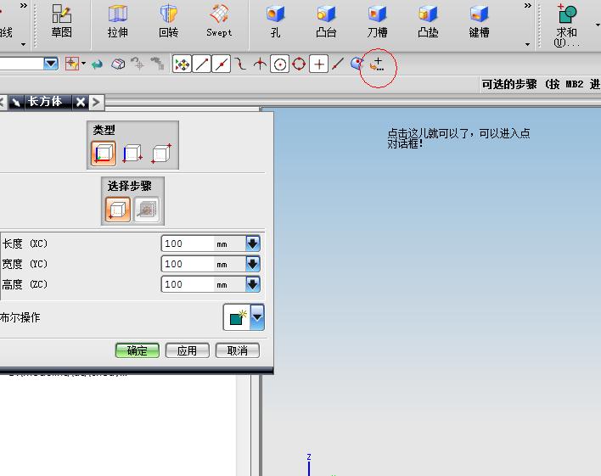Select the 拉伸 extrude tool
The width and height of the screenshot is (601, 476).
pyautogui.click(x=117, y=21)
